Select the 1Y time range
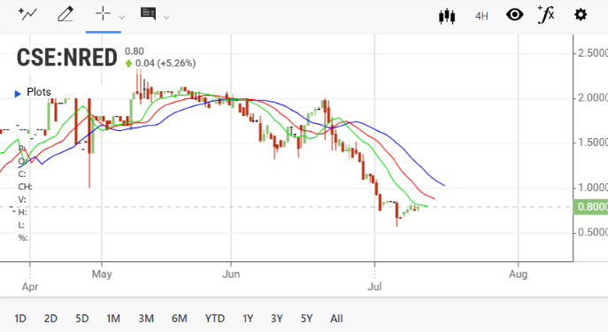Screen dimensions: 608x332 point(248,319)
